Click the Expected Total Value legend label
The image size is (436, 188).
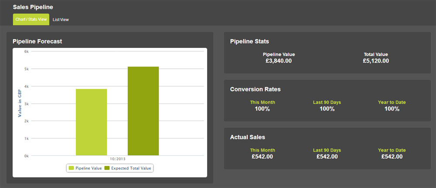[131, 168]
